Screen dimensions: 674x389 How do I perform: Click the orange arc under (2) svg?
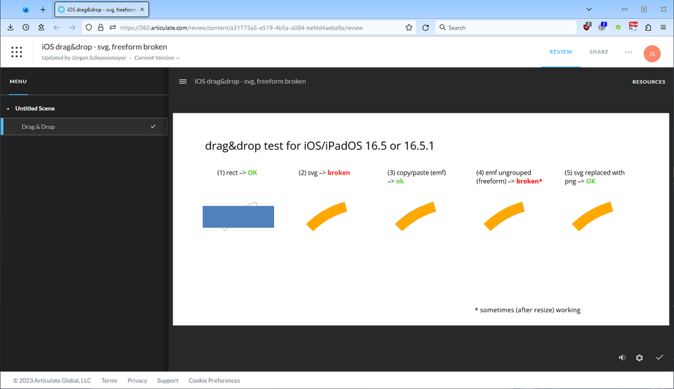pos(327,216)
